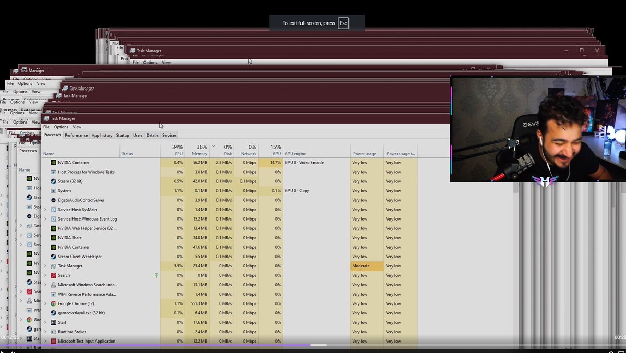Sort processes by Memory column header
Screen dimensions: 626x353
(x=197, y=150)
